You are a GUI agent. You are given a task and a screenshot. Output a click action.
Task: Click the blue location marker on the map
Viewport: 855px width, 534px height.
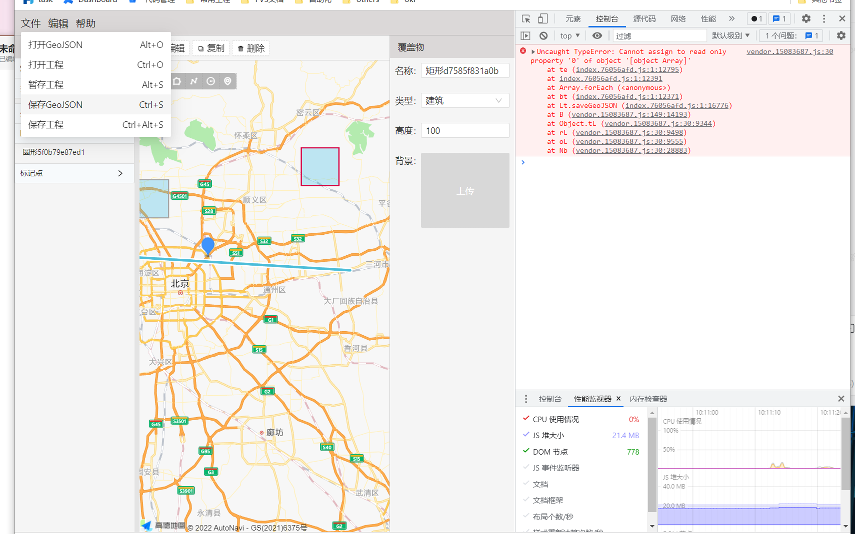coord(208,246)
